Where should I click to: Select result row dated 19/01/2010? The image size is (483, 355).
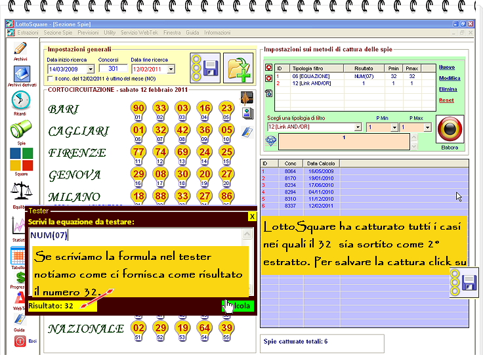click(x=365, y=178)
